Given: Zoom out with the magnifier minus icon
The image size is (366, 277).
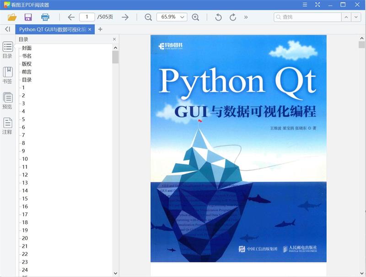Looking at the screenshot, I should tap(147, 16).
